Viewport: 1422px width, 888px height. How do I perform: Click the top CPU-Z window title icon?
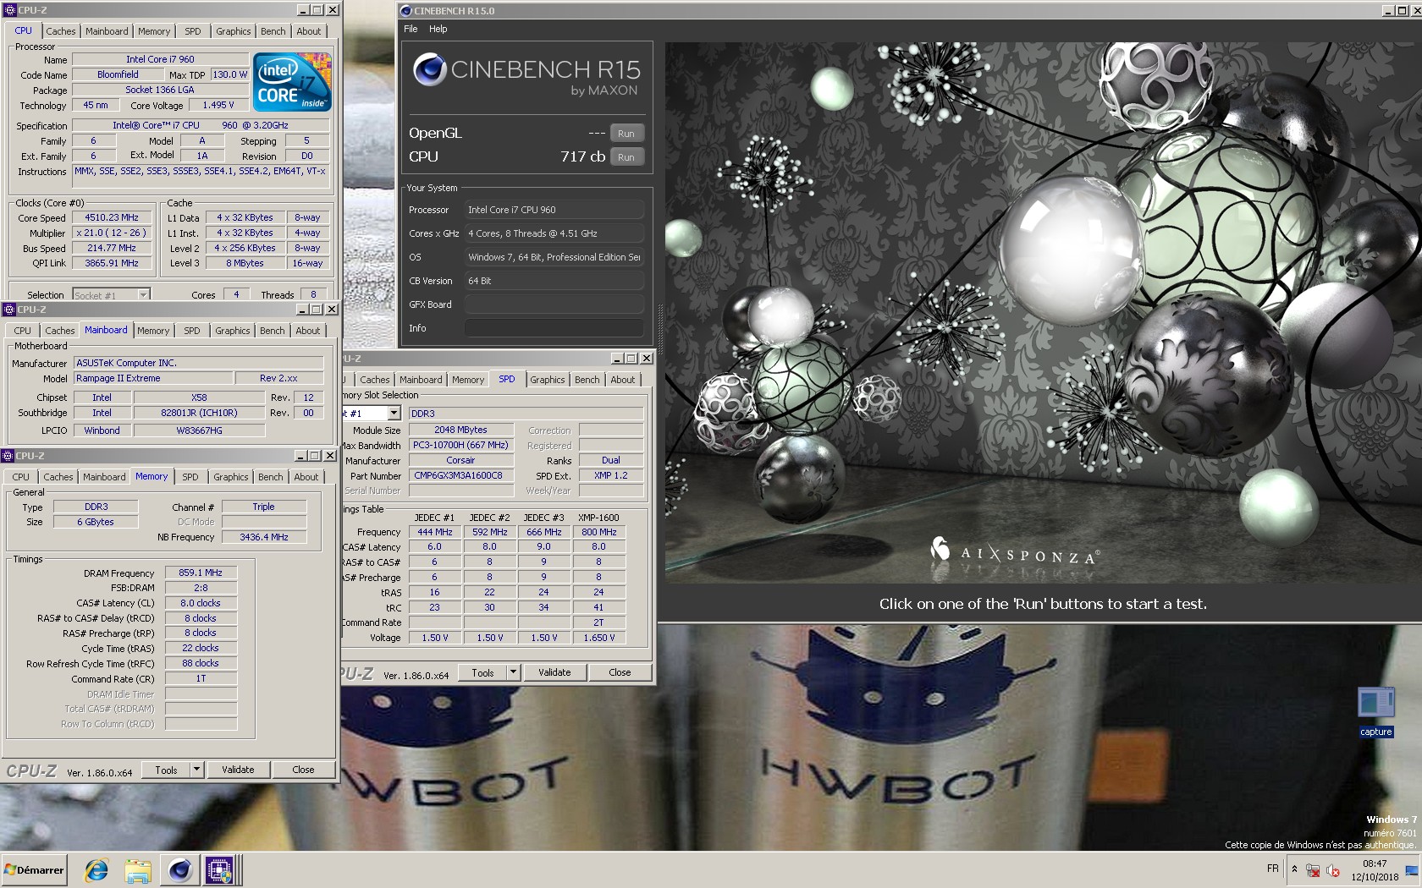(9, 10)
